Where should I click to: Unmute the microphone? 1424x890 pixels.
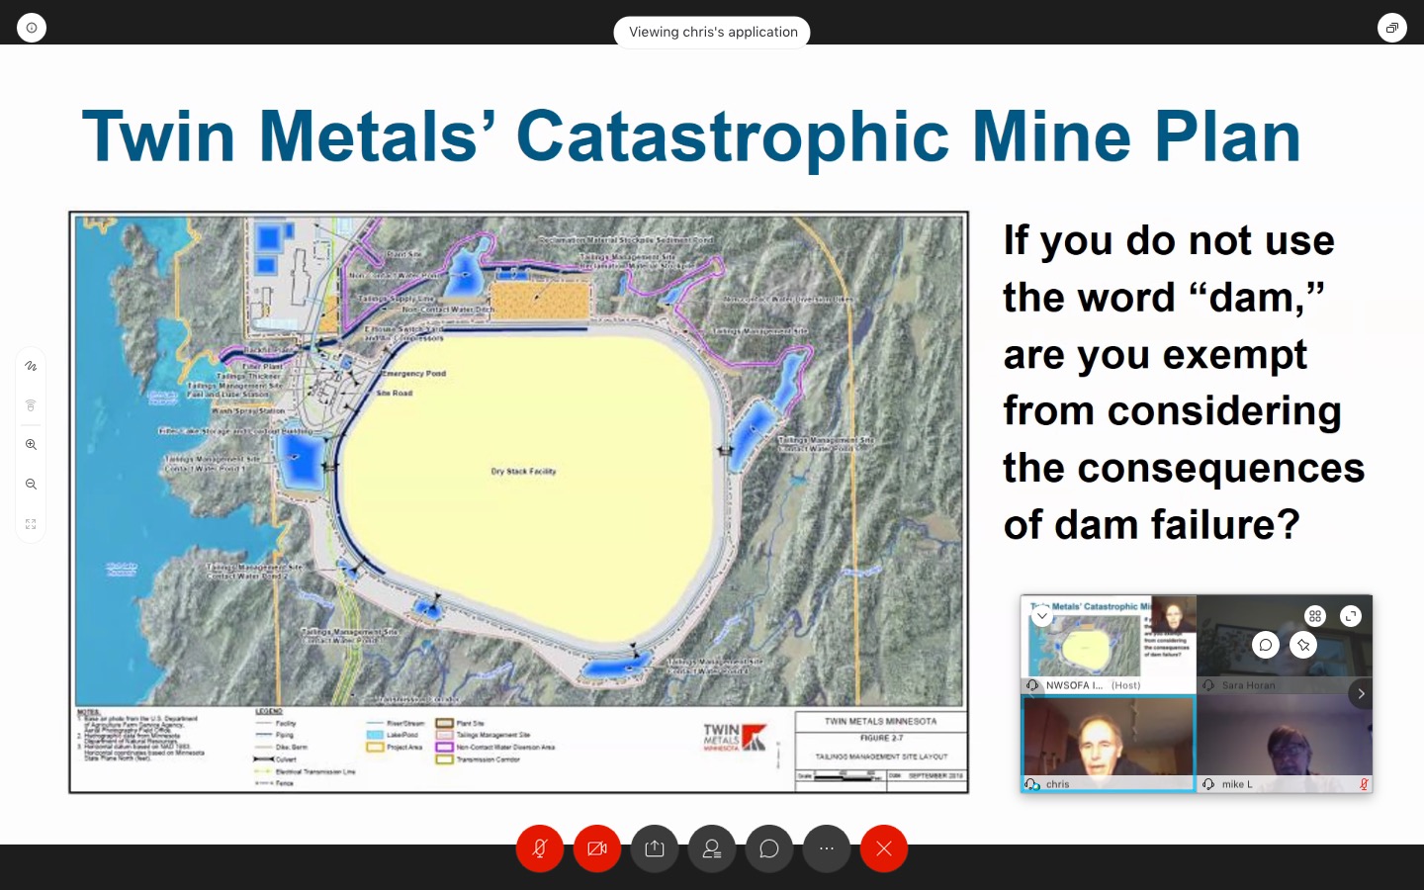[540, 848]
